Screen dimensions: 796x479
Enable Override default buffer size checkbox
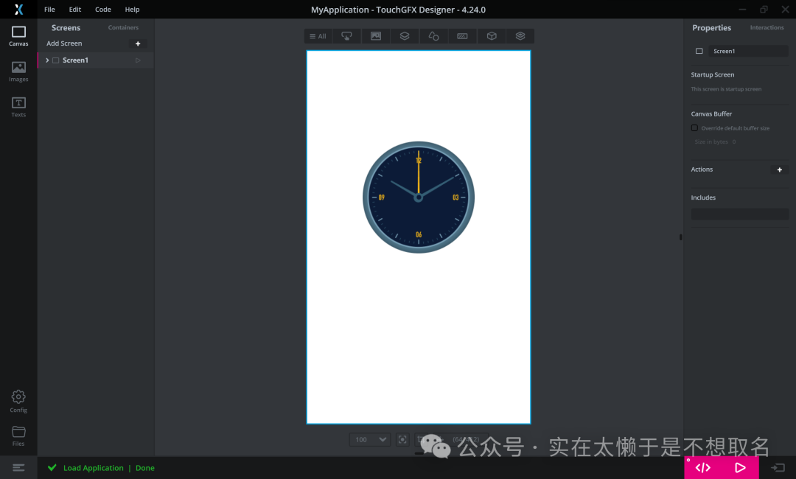tap(694, 128)
